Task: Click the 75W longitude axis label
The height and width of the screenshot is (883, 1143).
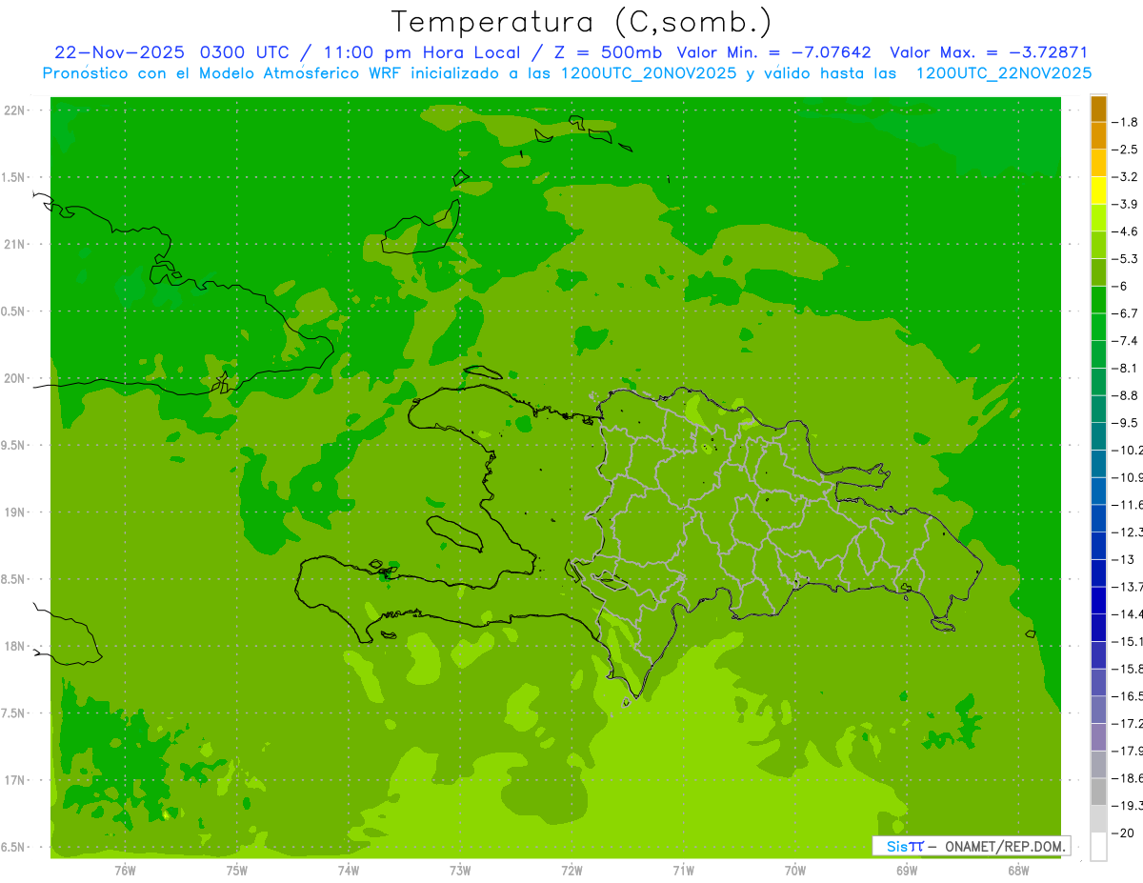Action: click(x=237, y=870)
